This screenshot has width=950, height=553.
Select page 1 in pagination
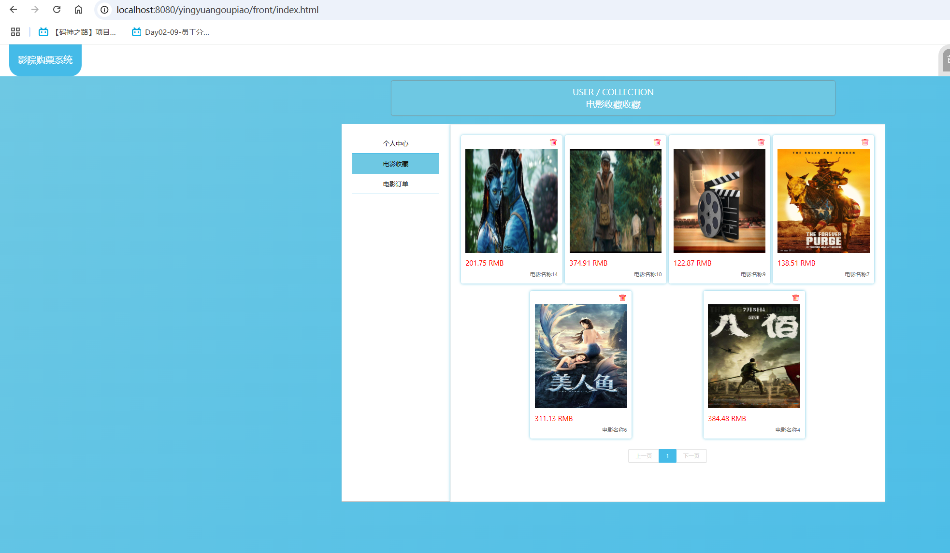667,456
